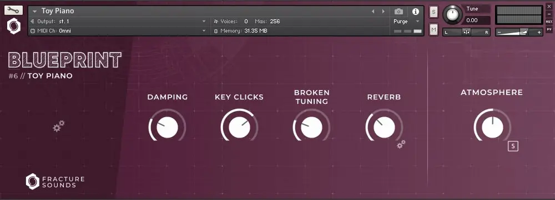Click the Fracture Sounds hexagon logo icon
Image resolution: width=555 pixels, height=200 pixels.
(14, 27)
